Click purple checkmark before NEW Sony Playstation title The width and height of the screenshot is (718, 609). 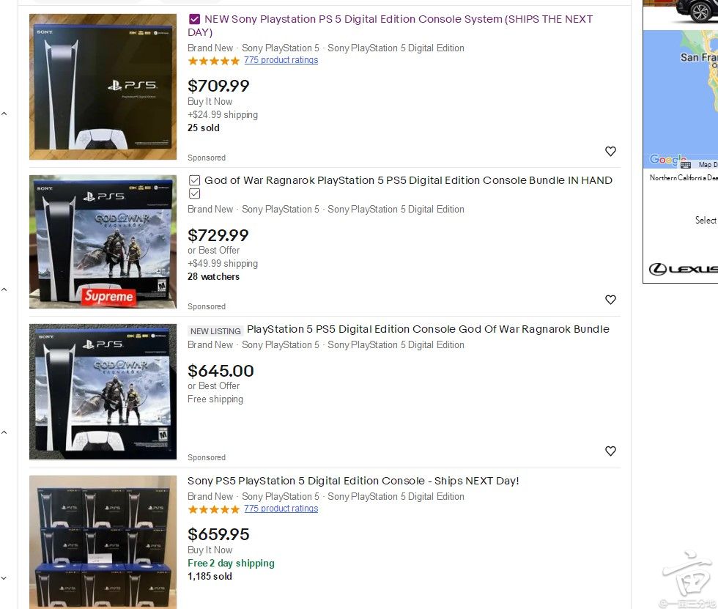[194, 19]
